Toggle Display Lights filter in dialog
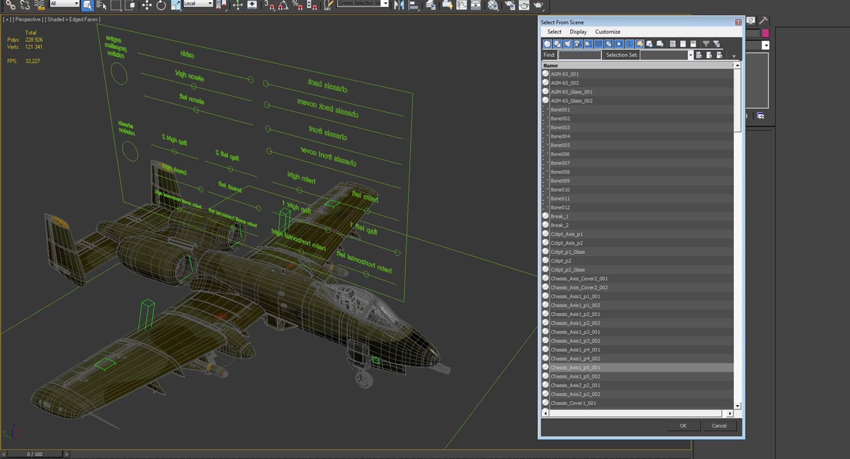 pos(568,44)
